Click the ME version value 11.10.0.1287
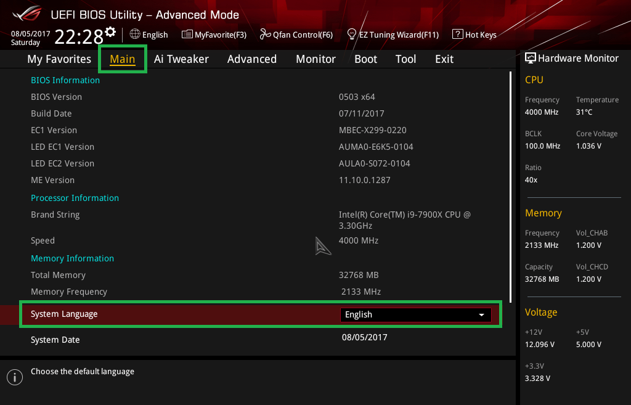631x405 pixels. pyautogui.click(x=365, y=180)
